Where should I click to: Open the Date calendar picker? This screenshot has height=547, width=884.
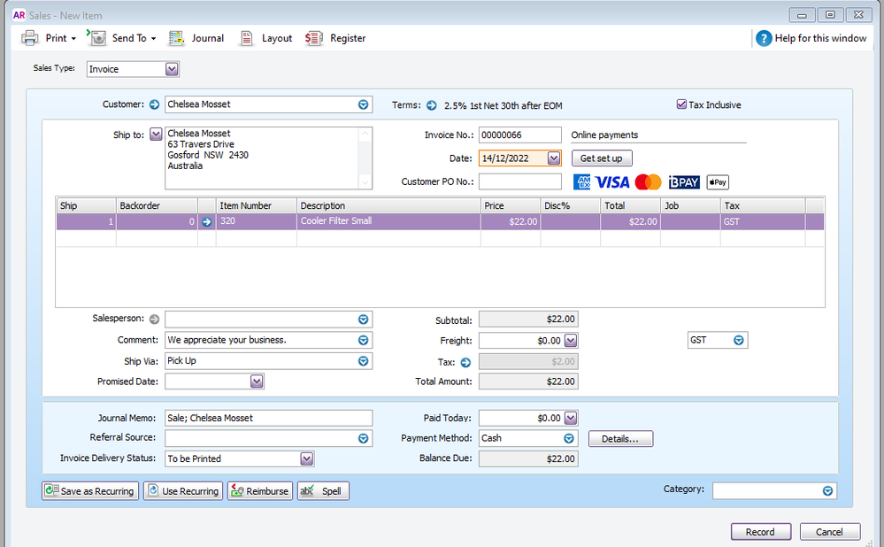click(554, 158)
